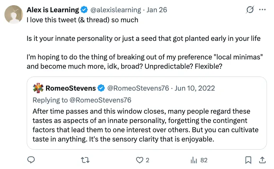Open the quoted tweet body text
274x169 pixels.
point(145,126)
